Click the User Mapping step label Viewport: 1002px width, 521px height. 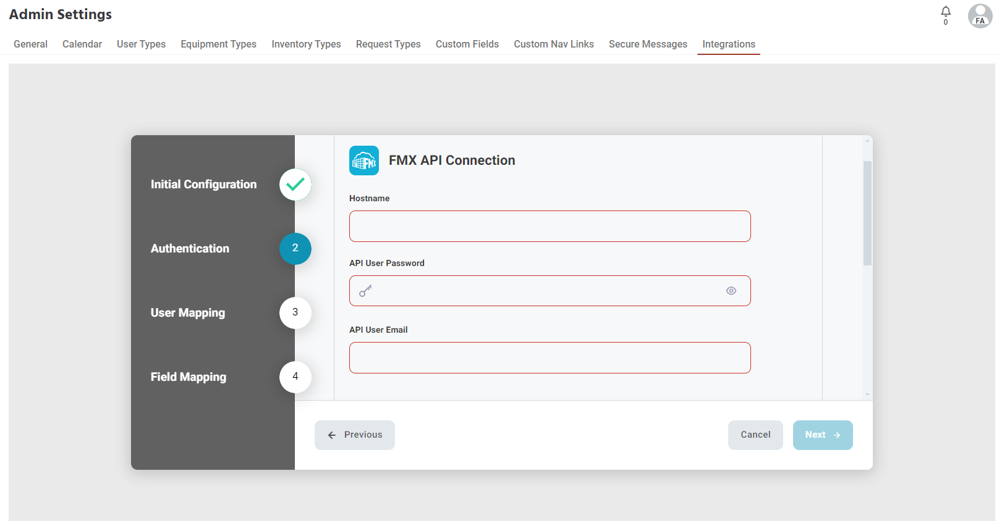(x=188, y=313)
